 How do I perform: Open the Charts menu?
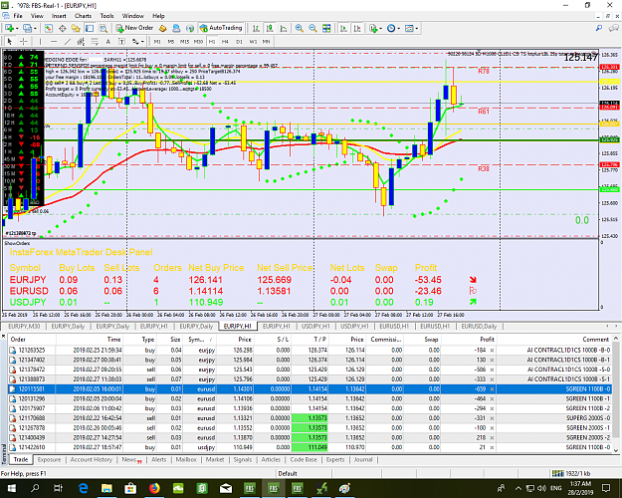click(x=83, y=16)
